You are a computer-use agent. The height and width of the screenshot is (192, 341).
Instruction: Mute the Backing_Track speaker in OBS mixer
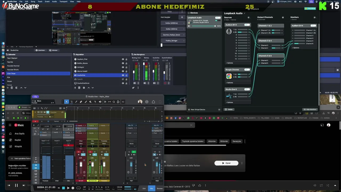135,83
